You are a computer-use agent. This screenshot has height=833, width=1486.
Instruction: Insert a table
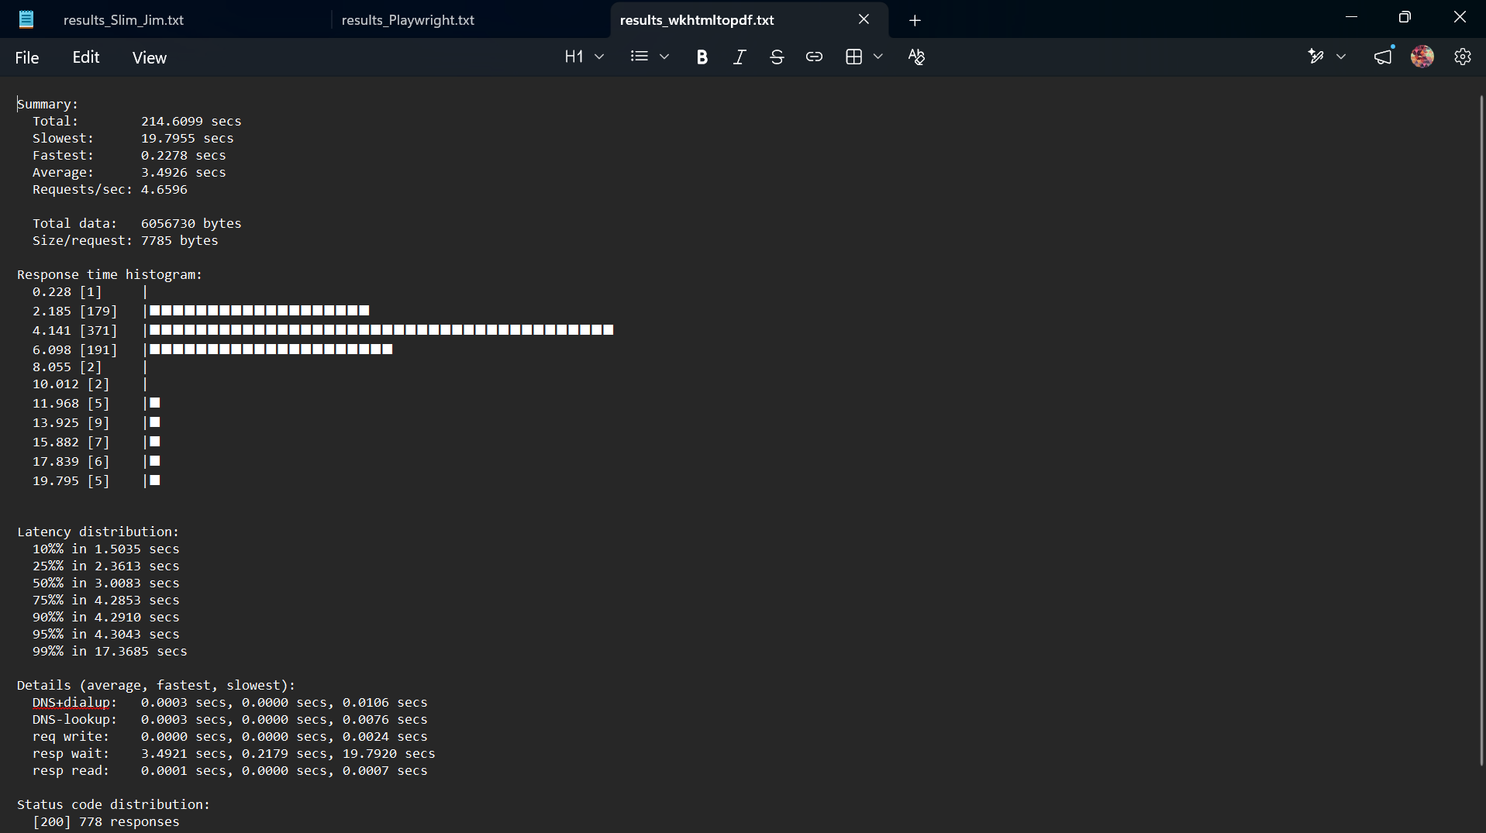853,57
